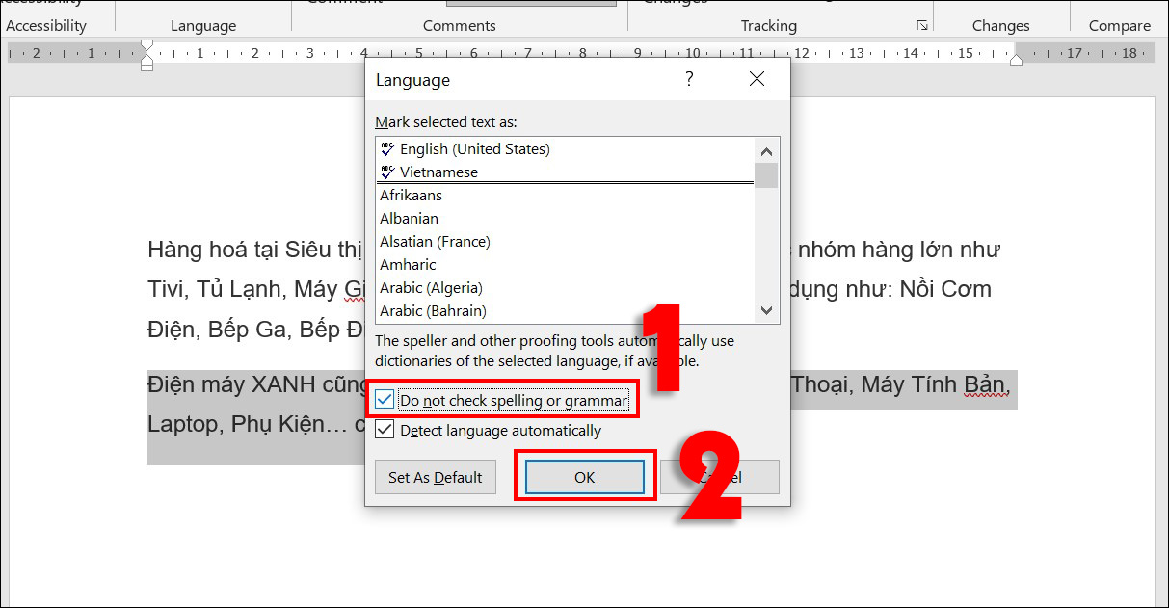Click the right indent marker on ruler
Image resolution: width=1169 pixels, height=608 pixels.
tap(1016, 60)
